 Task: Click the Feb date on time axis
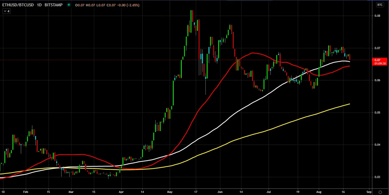pyautogui.click(x=26, y=192)
